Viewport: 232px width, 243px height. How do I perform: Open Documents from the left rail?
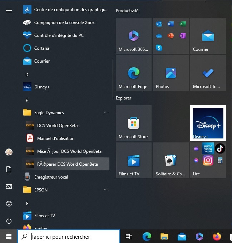9,169
